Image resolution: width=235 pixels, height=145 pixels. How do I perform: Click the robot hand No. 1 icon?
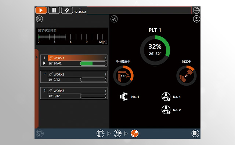click(x=124, y=97)
